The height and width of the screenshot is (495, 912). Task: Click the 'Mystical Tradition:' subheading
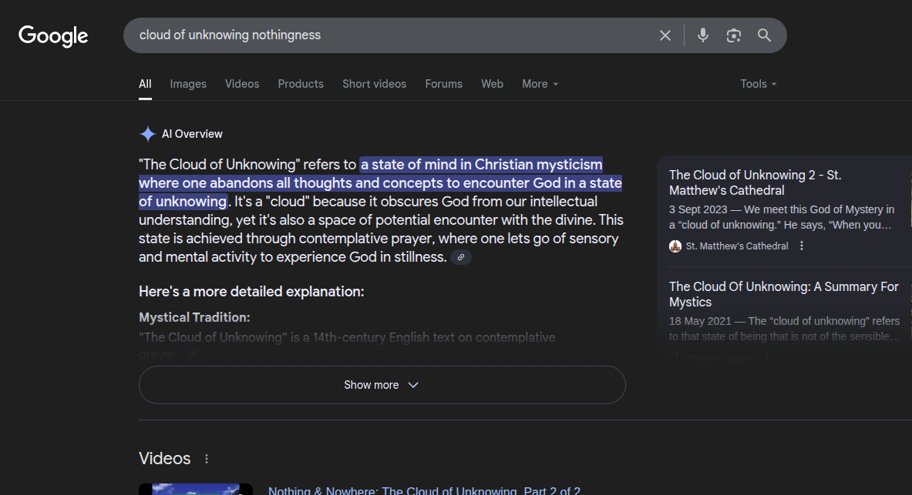(194, 318)
